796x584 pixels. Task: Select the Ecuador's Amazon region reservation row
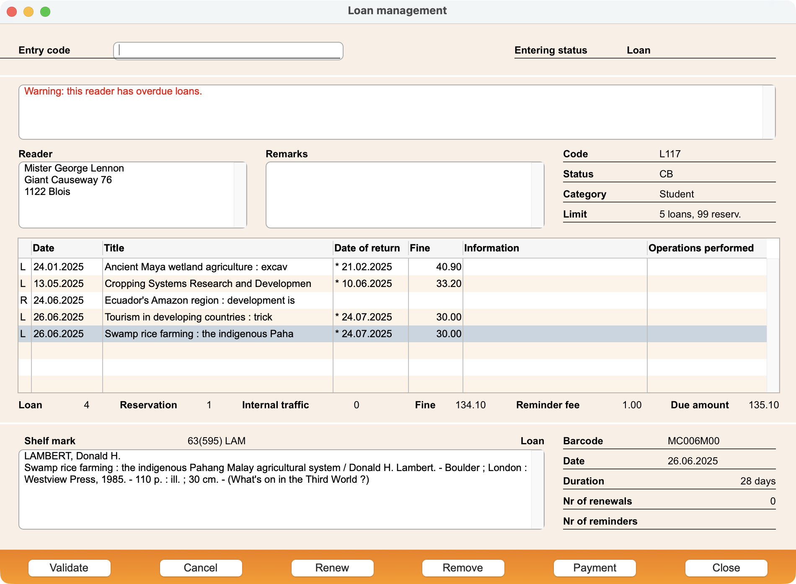point(393,300)
